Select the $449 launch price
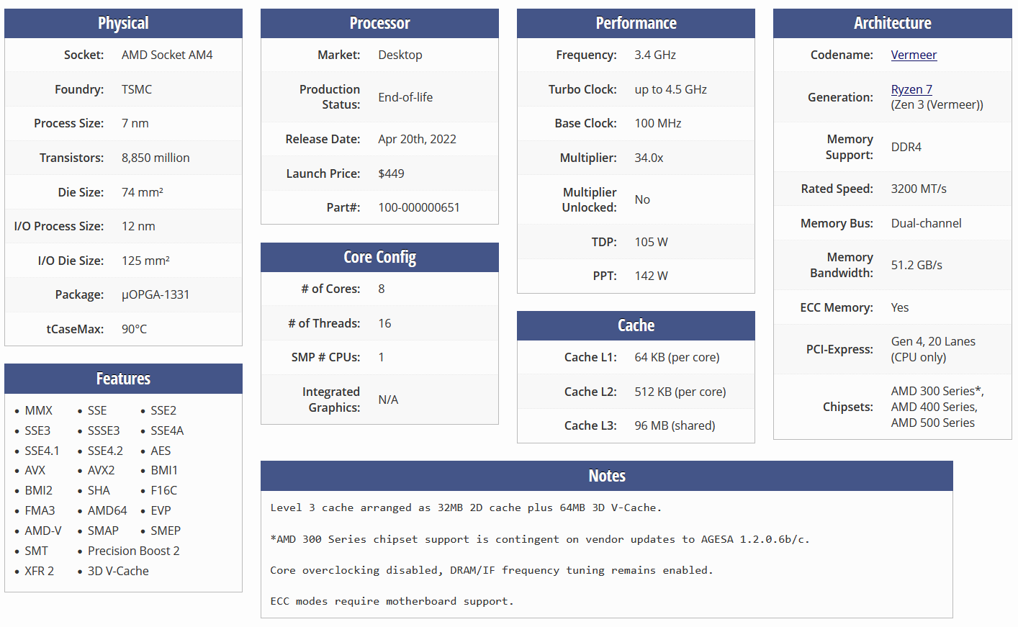1018x627 pixels. click(391, 173)
